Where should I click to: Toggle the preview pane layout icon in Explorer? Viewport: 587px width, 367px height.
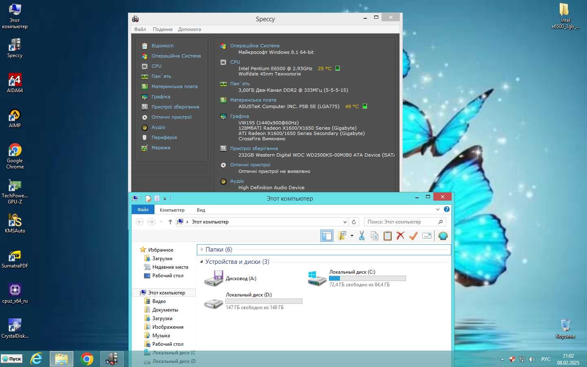(x=327, y=236)
